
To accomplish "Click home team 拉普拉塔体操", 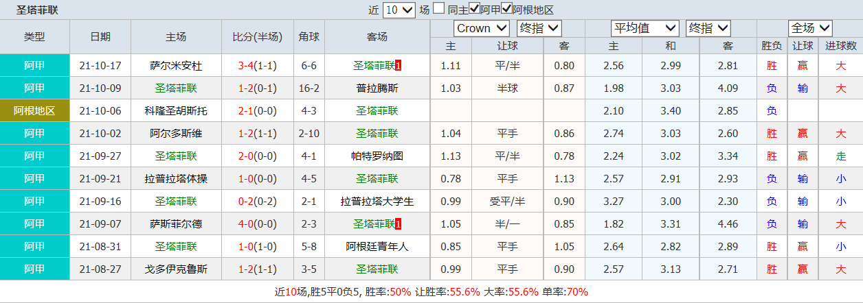I will (x=176, y=179).
